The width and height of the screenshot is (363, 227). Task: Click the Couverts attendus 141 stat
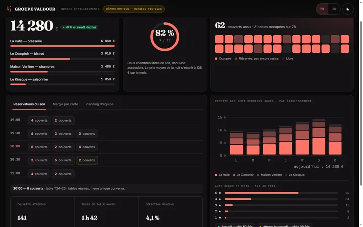(42, 212)
